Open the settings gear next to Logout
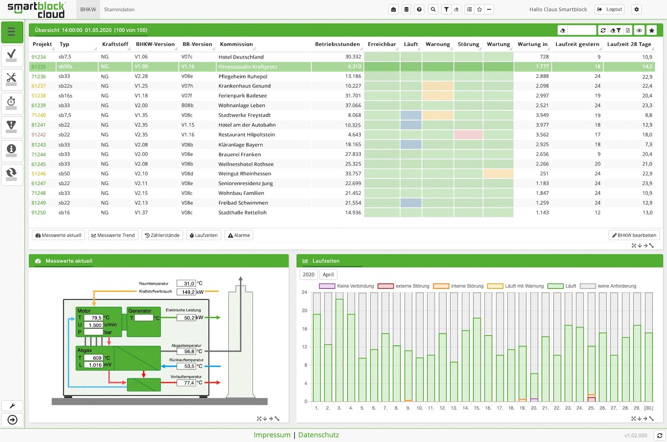Image resolution: width=667 pixels, height=442 pixels. 637,9
